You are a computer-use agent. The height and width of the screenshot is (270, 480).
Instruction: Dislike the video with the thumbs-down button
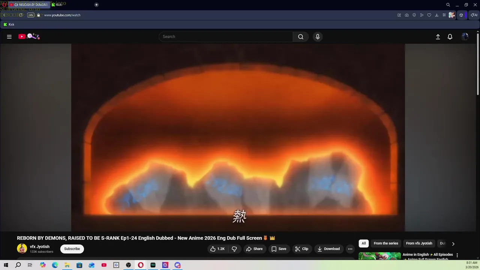coord(234,249)
